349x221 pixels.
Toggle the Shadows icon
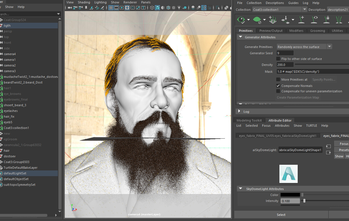coord(184,8)
